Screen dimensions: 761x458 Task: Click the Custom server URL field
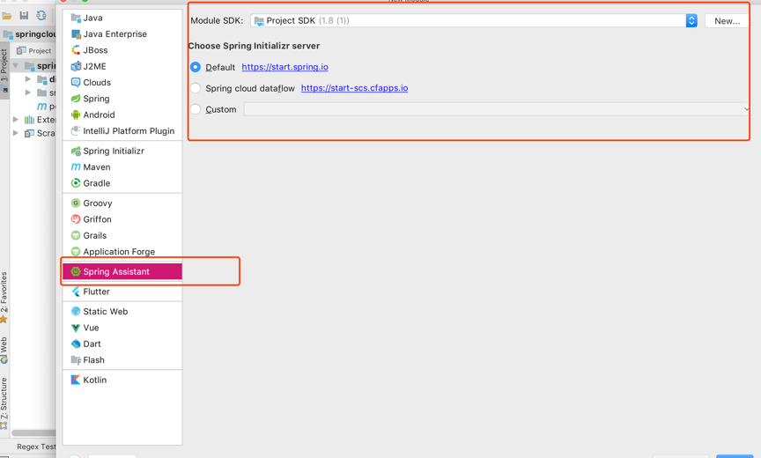coord(492,109)
